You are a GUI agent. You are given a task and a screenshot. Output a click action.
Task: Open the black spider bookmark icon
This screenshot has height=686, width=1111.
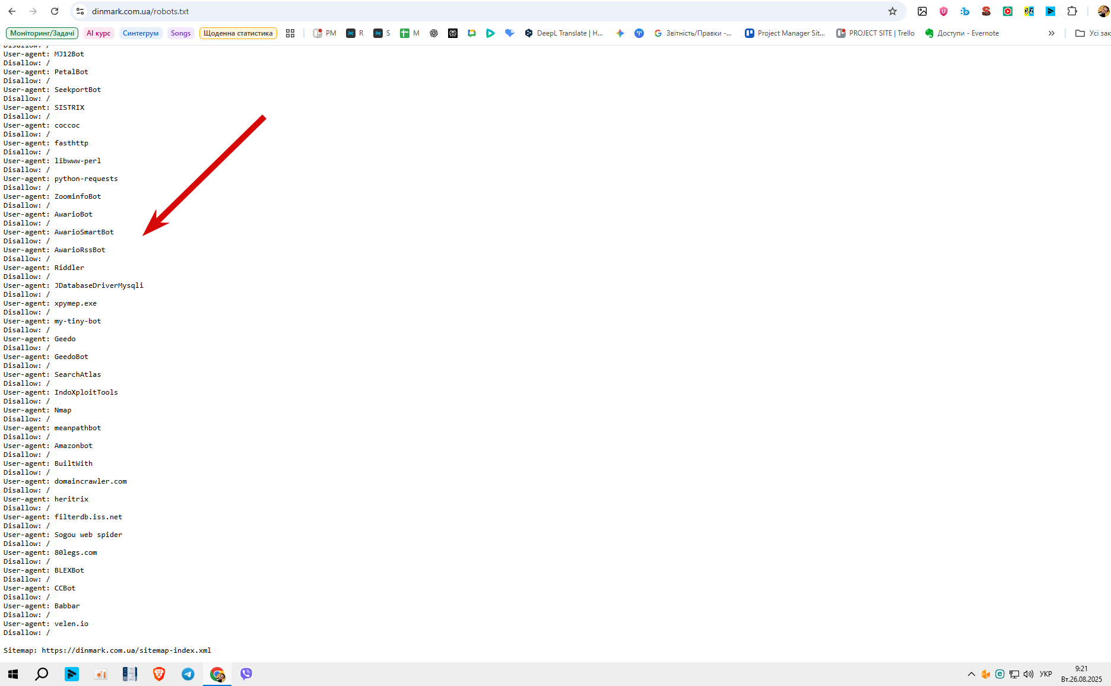[x=453, y=33]
